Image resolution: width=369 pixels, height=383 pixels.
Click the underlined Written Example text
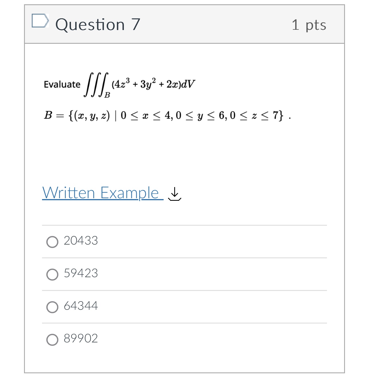[100, 193]
